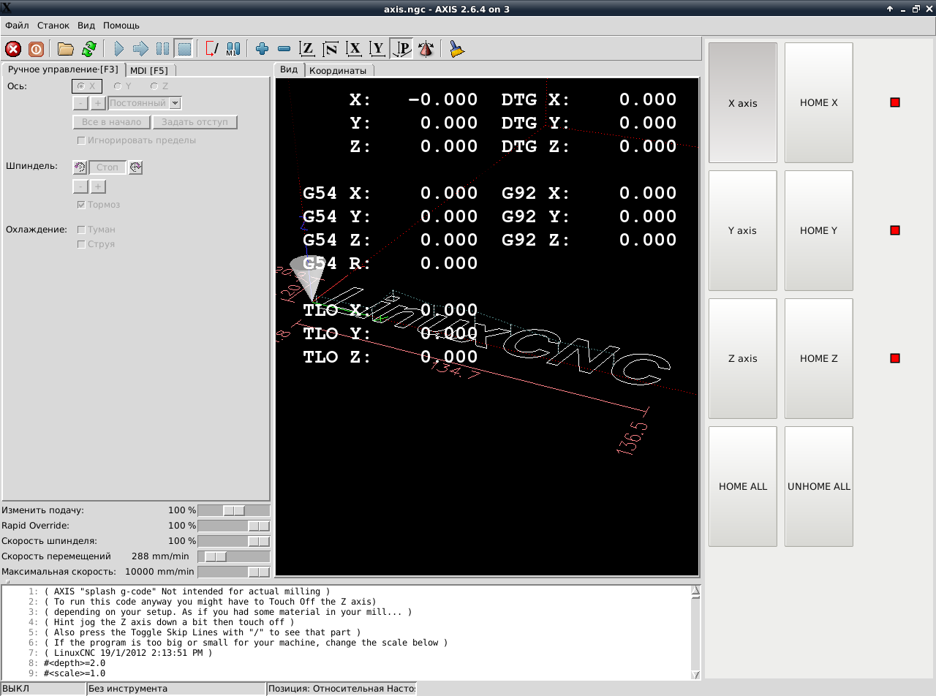
Task: Click the UNHOME ALL button
Action: coord(819,486)
